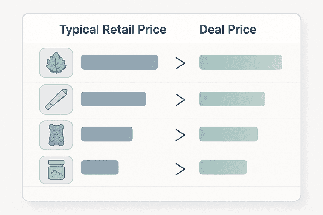Select the retail price bar beside the gummy bear
Image resolution: width=323 pixels, height=215 pixels.
[107, 134]
